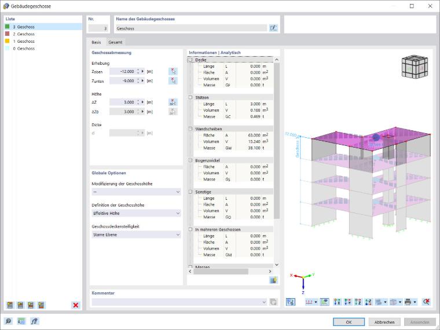Open the Kommentar dropdown
Image resolution: width=440 pixels, height=330 pixels.
(x=264, y=302)
